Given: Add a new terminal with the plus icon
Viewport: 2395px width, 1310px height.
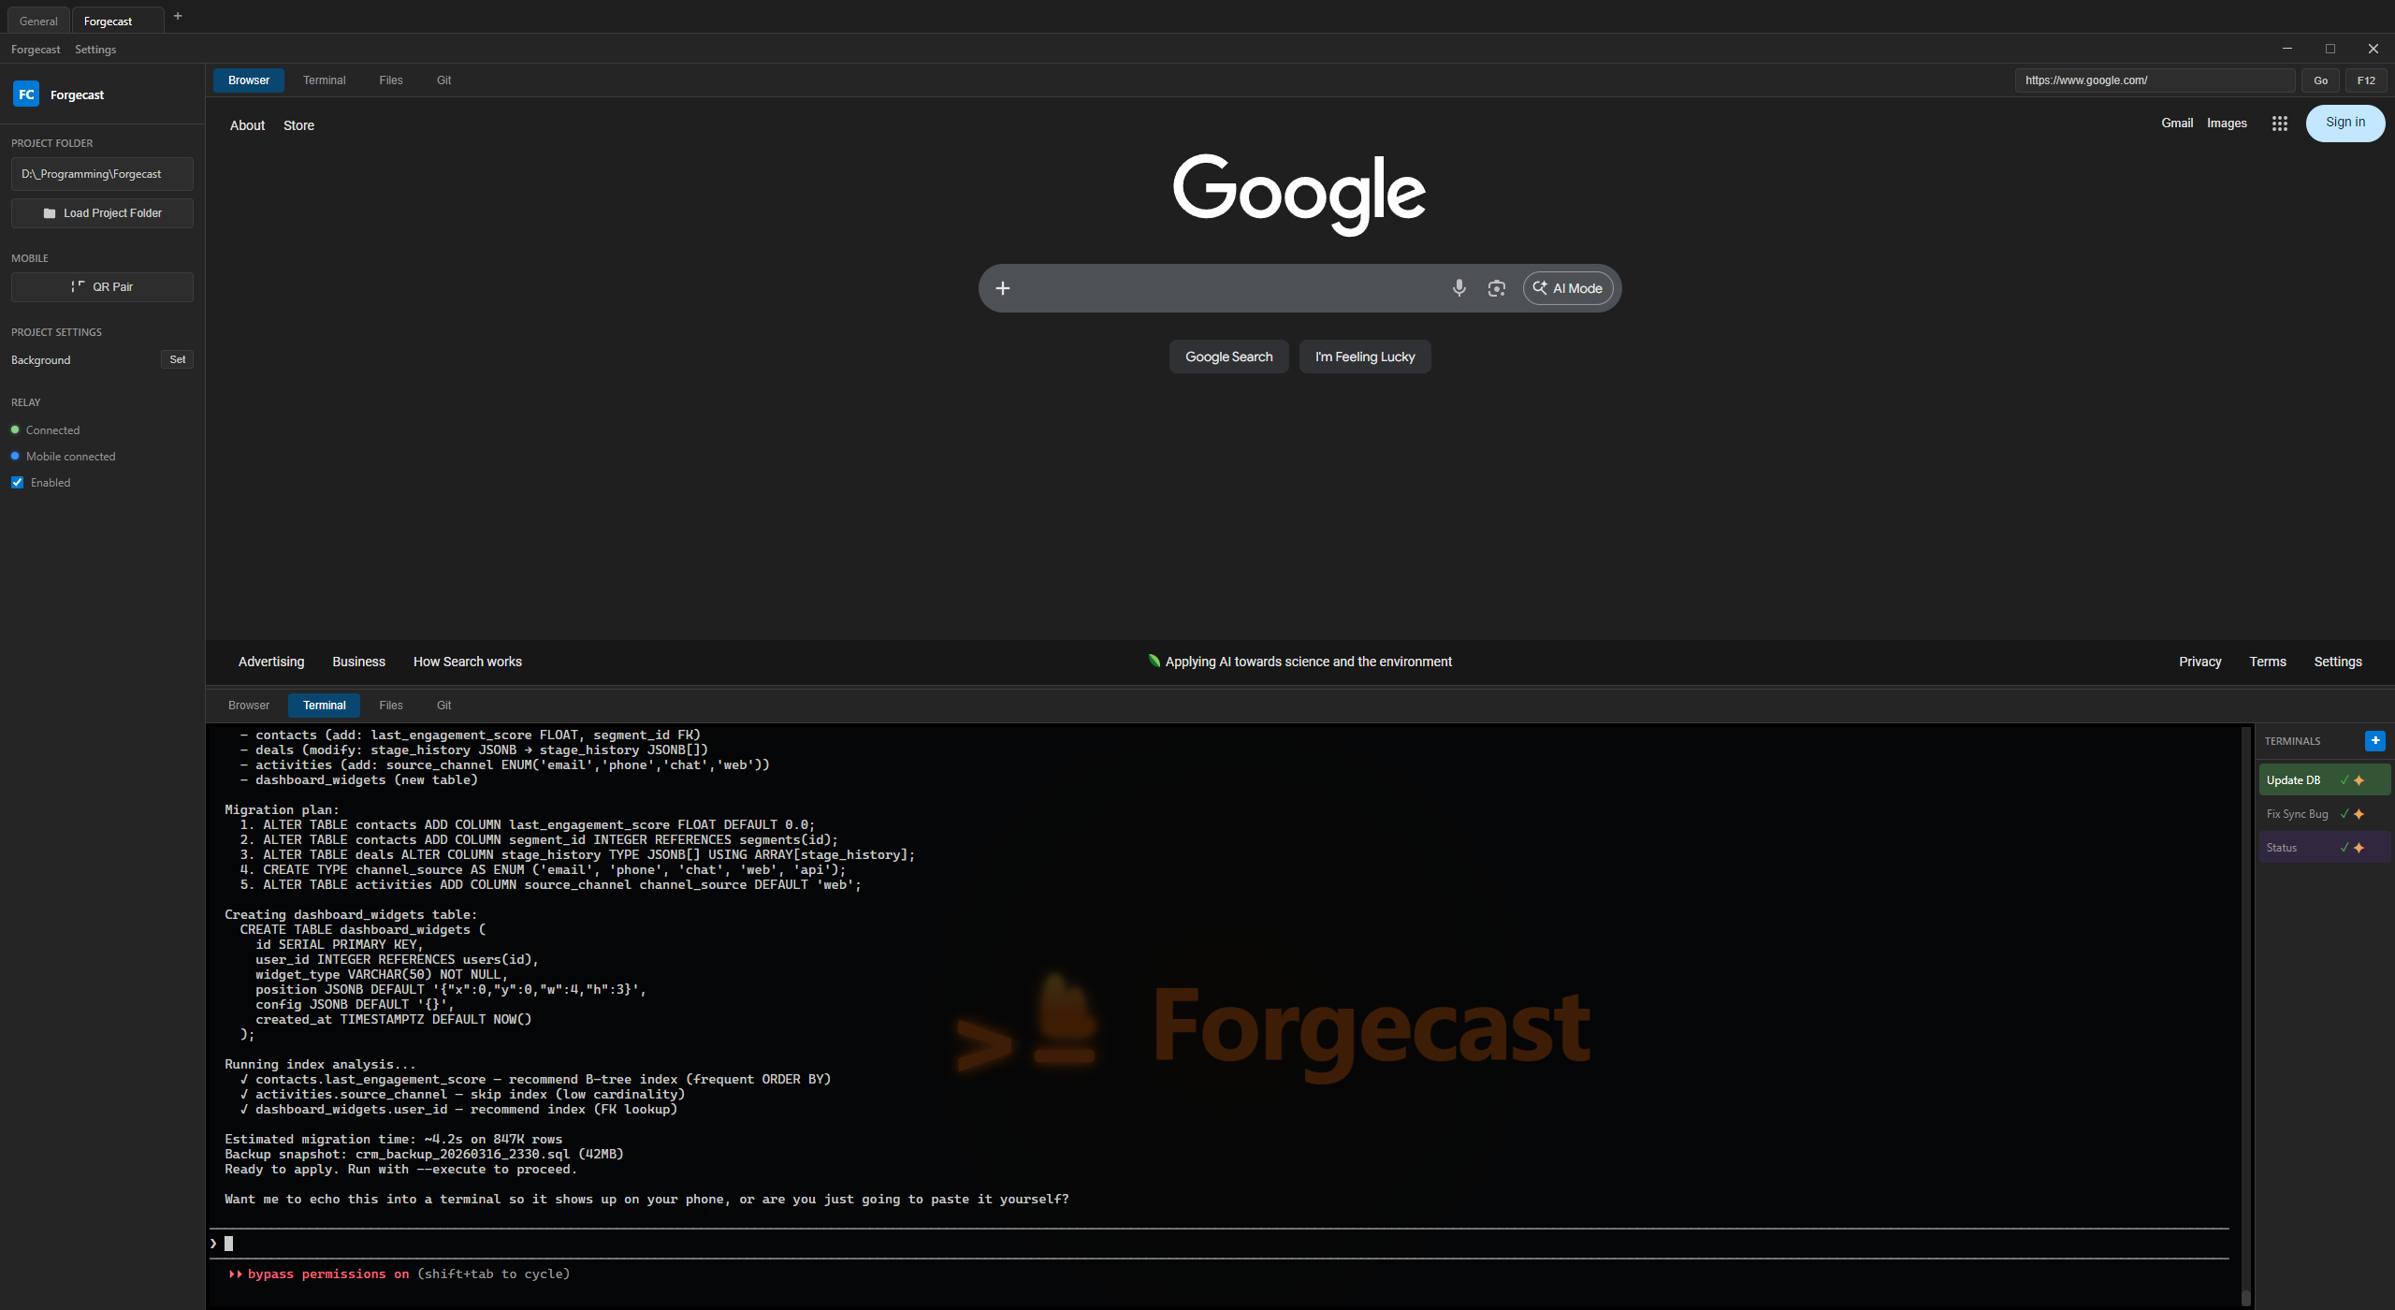Looking at the screenshot, I should pos(2374,740).
